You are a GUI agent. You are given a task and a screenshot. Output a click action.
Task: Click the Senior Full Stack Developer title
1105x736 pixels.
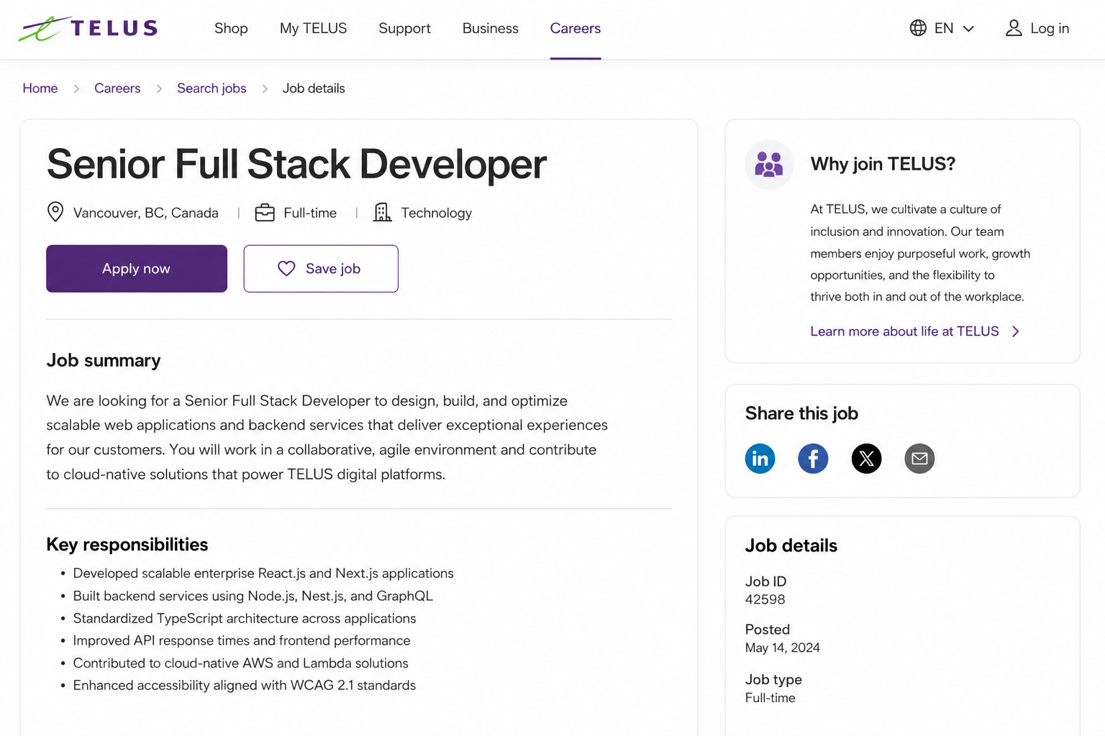(296, 165)
